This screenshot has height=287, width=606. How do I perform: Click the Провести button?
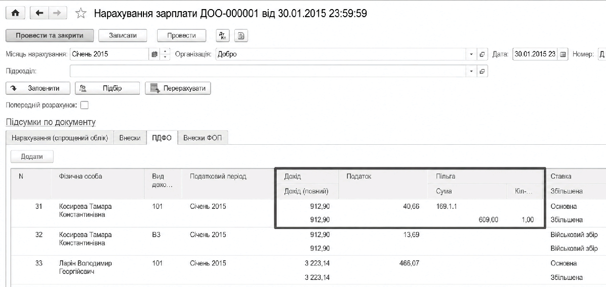click(x=181, y=35)
